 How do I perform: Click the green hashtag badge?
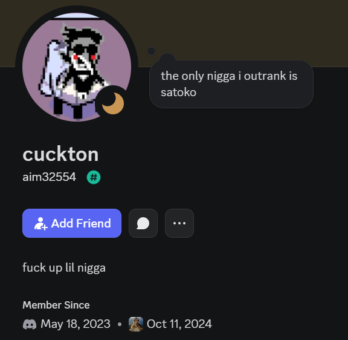[94, 177]
